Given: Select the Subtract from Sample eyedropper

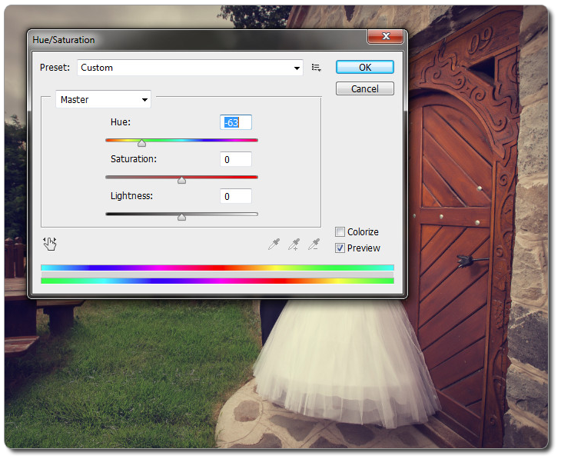Looking at the screenshot, I should tap(314, 244).
